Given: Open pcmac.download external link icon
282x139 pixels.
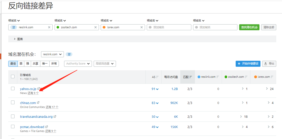Looking at the screenshot, I should point(47,127).
